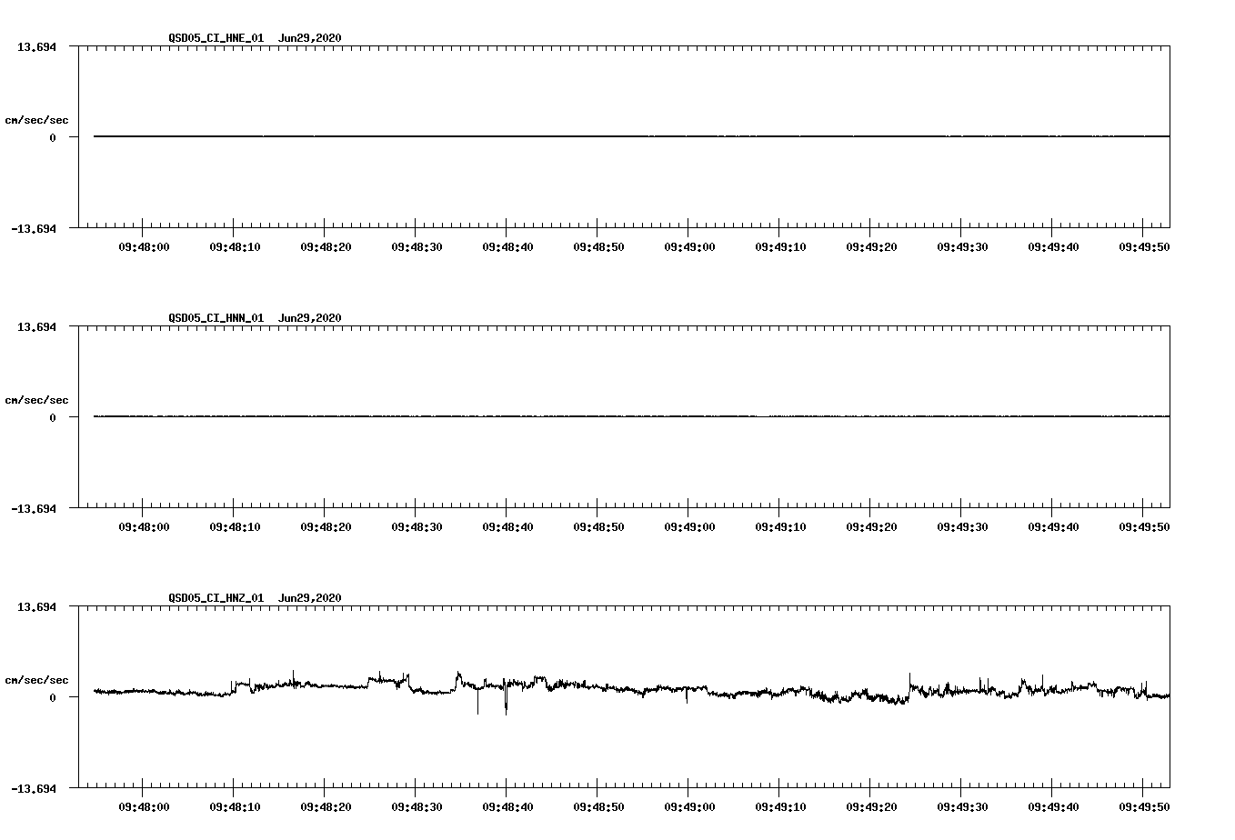Click the 09:49:40 time label on HNZ plot
This screenshot has width=1235, height=840.
pyautogui.click(x=1053, y=807)
